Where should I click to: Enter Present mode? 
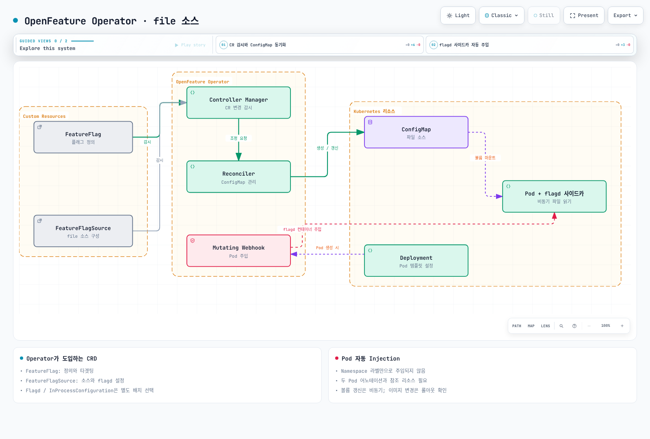pos(584,15)
